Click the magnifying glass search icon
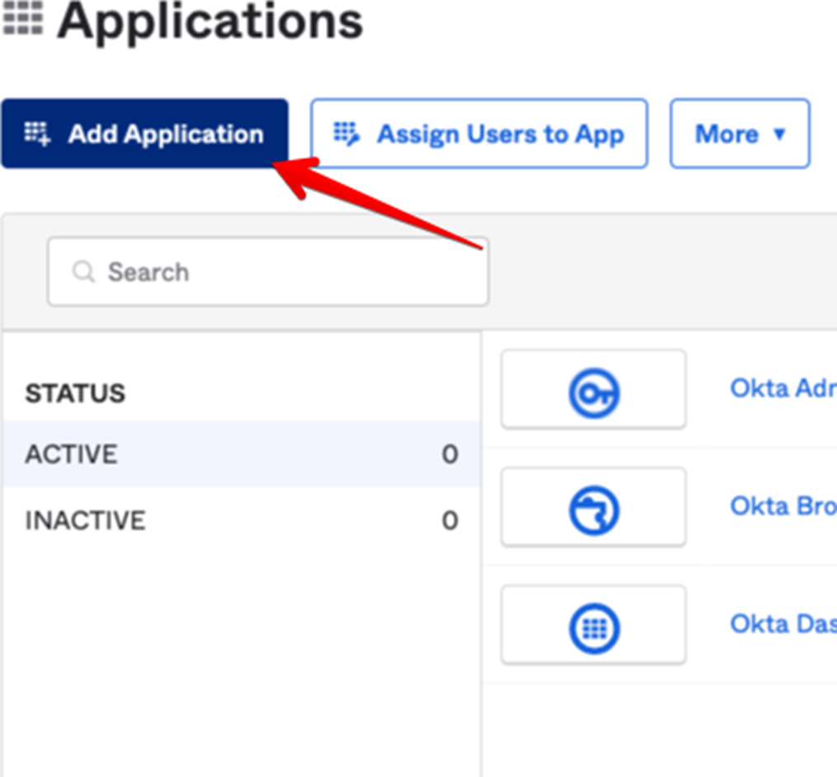This screenshot has width=837, height=777. pyautogui.click(x=83, y=272)
